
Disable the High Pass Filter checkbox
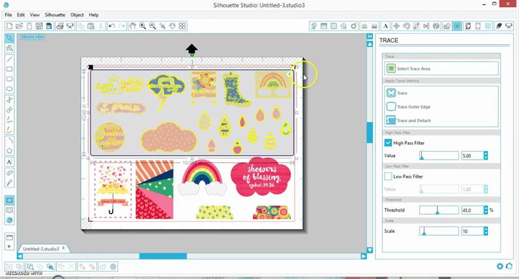pyautogui.click(x=388, y=143)
